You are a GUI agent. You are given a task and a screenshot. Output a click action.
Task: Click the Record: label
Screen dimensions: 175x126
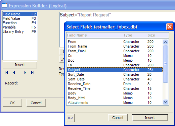pyautogui.click(x=11, y=83)
